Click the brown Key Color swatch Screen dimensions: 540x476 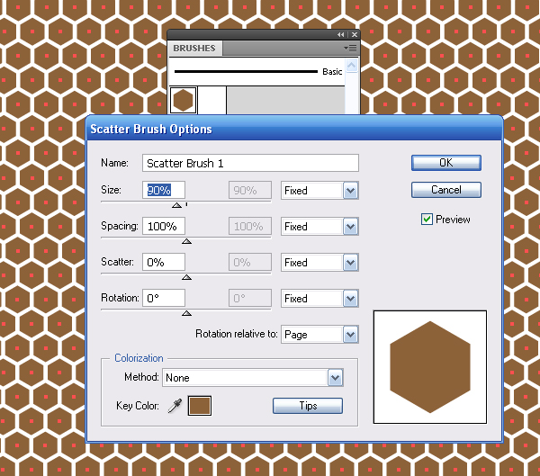tap(200, 406)
